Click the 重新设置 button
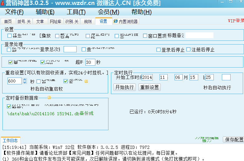Image resolution: width=244 pixels, height=161 pixels. (150, 87)
